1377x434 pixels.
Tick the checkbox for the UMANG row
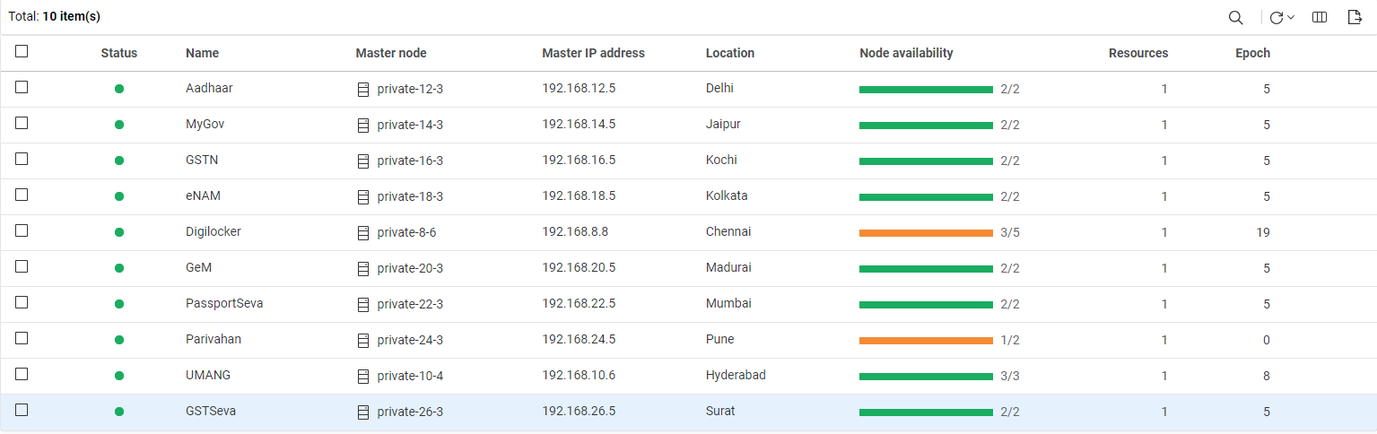pos(22,374)
